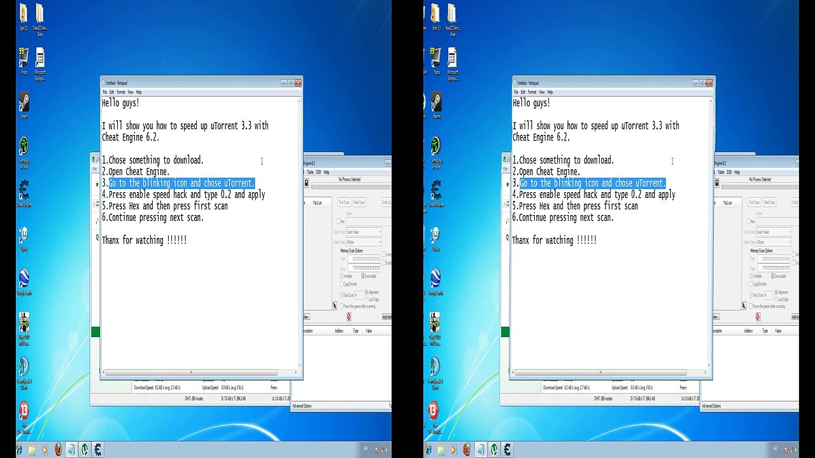Select the Igre folder icon in left copy
815x458 pixels.
(24, 17)
